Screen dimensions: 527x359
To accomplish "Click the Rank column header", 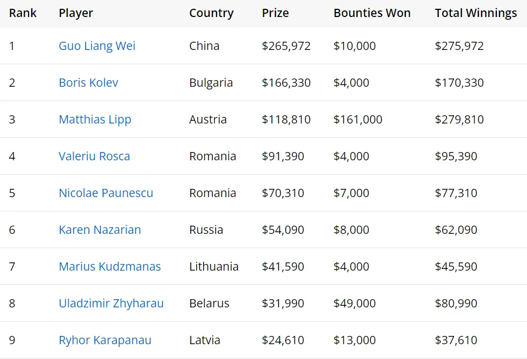I will (23, 13).
